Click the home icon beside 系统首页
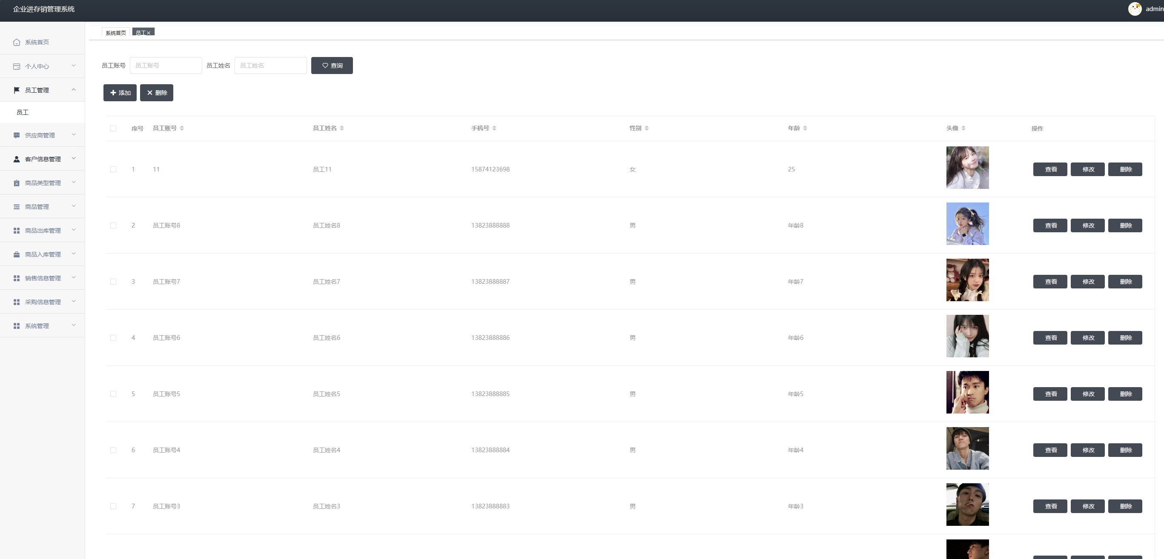This screenshot has width=1164, height=559. tap(17, 43)
